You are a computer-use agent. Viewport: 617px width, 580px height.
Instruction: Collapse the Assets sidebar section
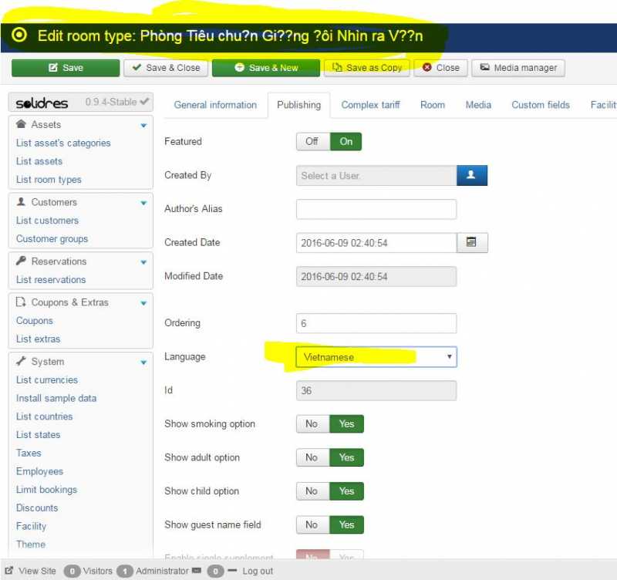(143, 125)
